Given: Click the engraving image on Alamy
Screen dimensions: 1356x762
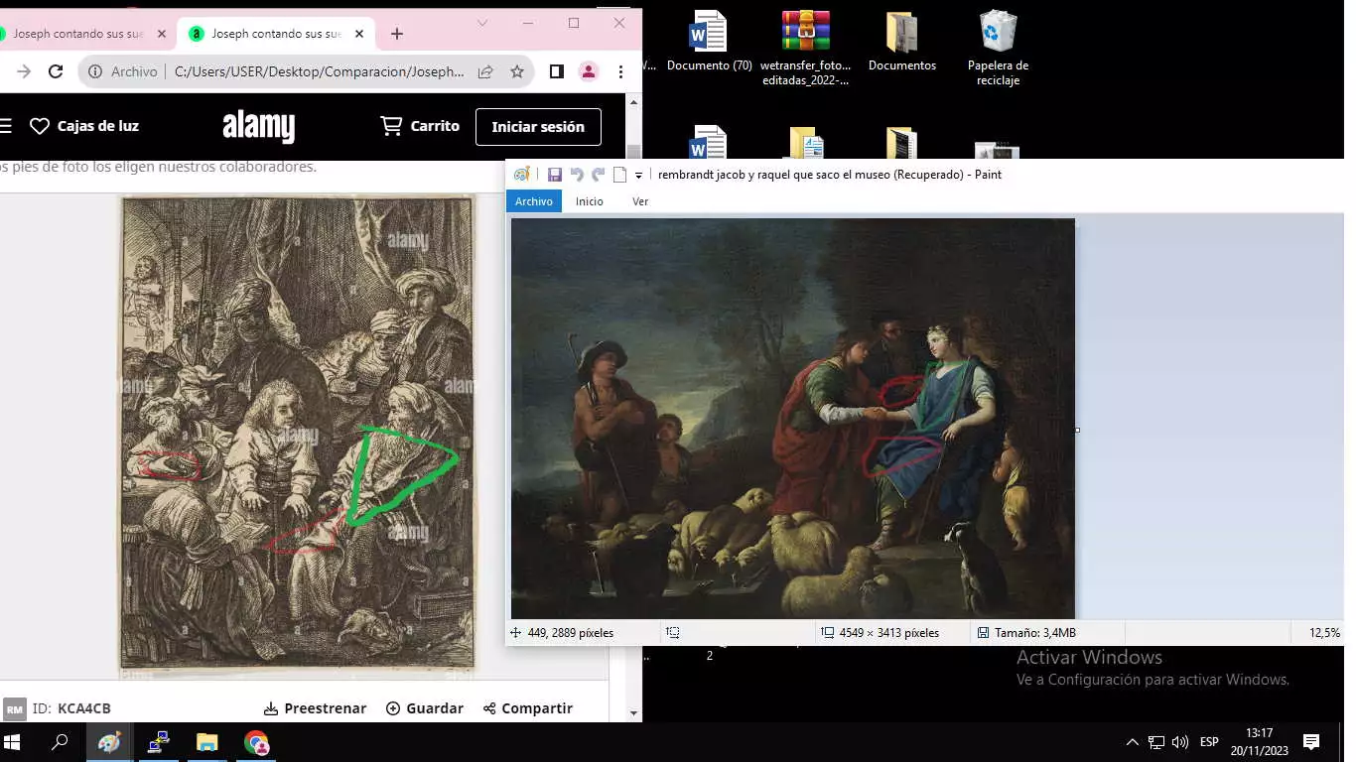Looking at the screenshot, I should click(297, 433).
